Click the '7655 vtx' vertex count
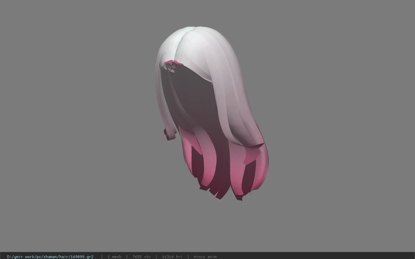 (x=142, y=257)
